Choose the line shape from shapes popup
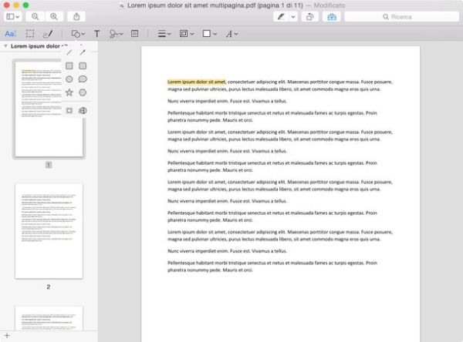The image size is (463, 342). (69, 52)
